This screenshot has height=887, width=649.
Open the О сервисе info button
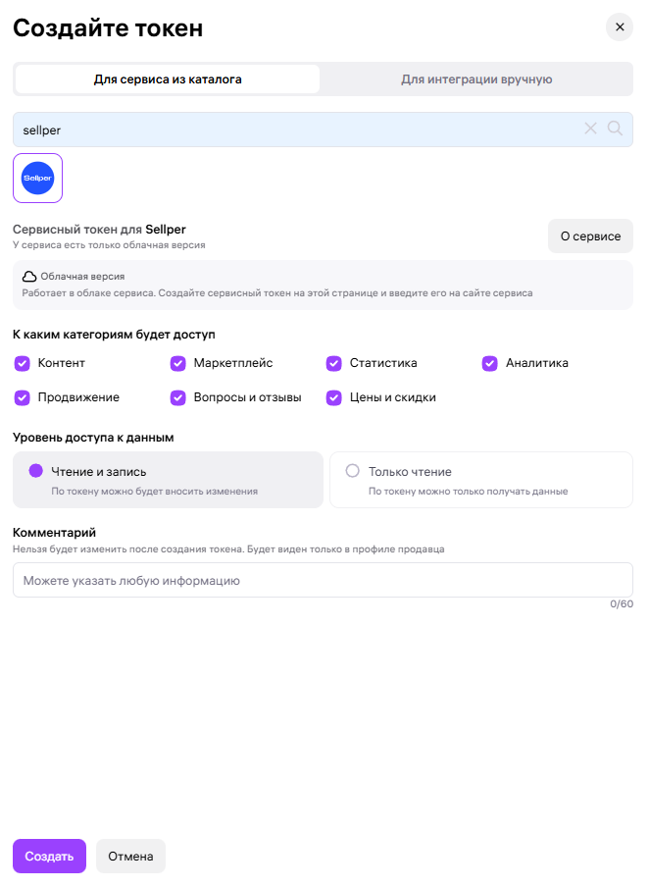(x=590, y=236)
